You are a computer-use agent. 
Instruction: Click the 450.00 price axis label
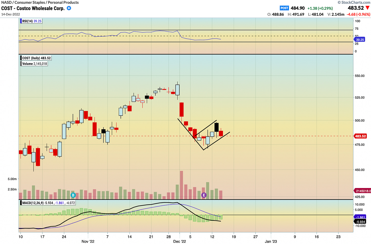point(360,170)
